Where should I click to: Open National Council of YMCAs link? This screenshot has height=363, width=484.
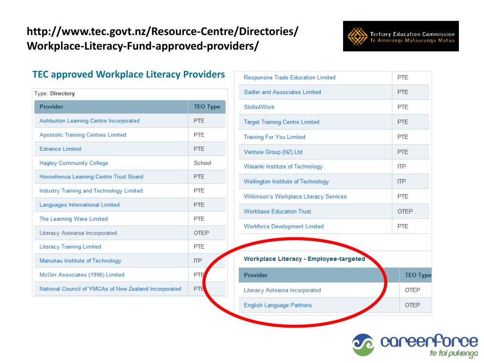coord(110,289)
